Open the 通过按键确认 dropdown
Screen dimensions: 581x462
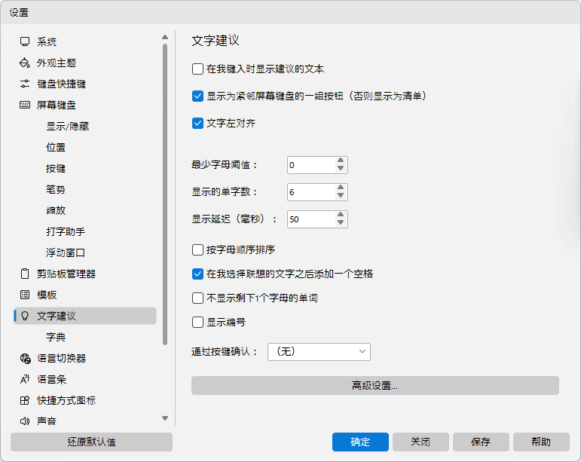[319, 352]
